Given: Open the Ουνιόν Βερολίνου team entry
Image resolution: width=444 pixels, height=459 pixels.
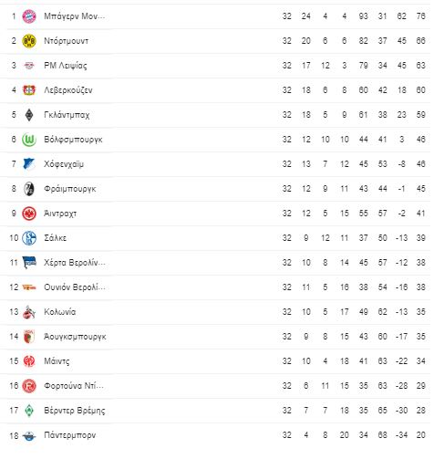Looking at the screenshot, I should pyautogui.click(x=75, y=287).
